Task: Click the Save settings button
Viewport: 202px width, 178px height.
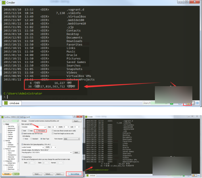Action: 75,174
